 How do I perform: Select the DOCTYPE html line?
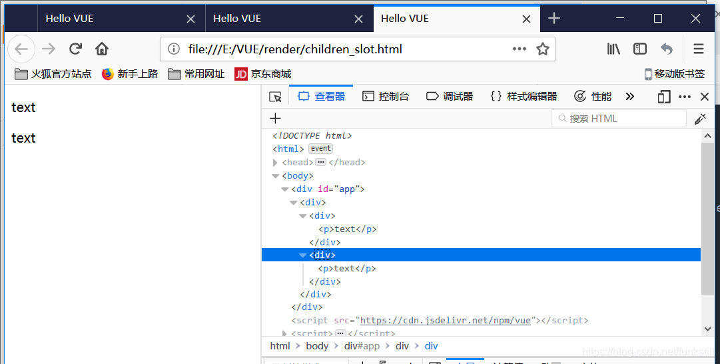[x=312, y=135]
